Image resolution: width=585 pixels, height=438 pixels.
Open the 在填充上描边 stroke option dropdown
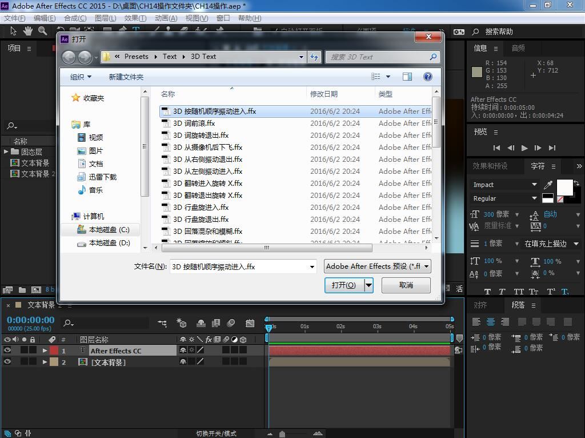[576, 244]
